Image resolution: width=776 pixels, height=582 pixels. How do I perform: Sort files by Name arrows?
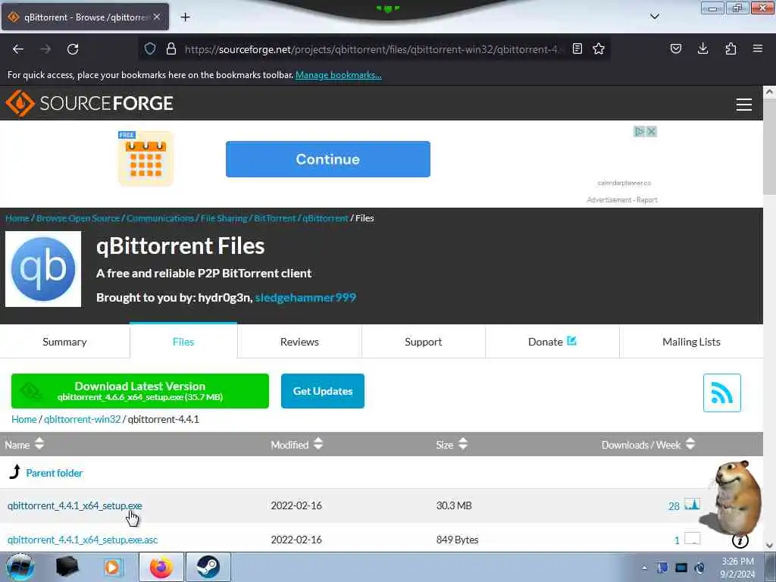[x=39, y=444]
